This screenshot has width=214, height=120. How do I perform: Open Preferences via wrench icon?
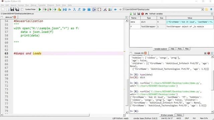point(105,9)
